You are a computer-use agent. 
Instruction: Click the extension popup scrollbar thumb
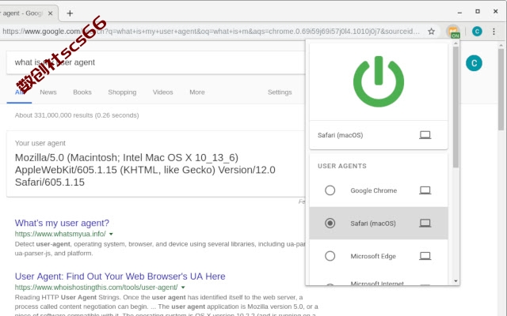456,107
